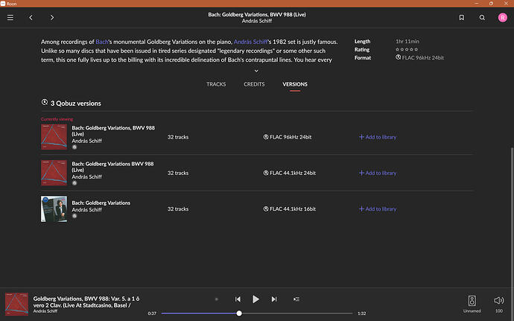Click the badge under Bach: Goldberg Variations artist
Viewport: 514px width, 321px height.
point(74,216)
